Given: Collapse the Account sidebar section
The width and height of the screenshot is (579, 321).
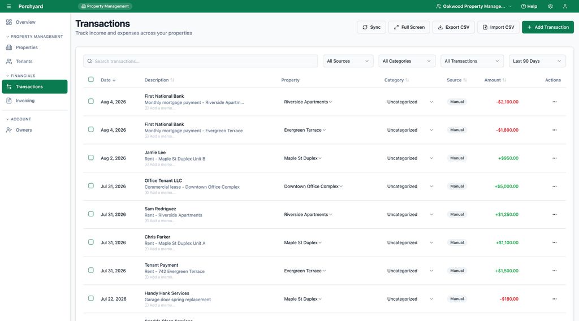Looking at the screenshot, I should [19, 119].
